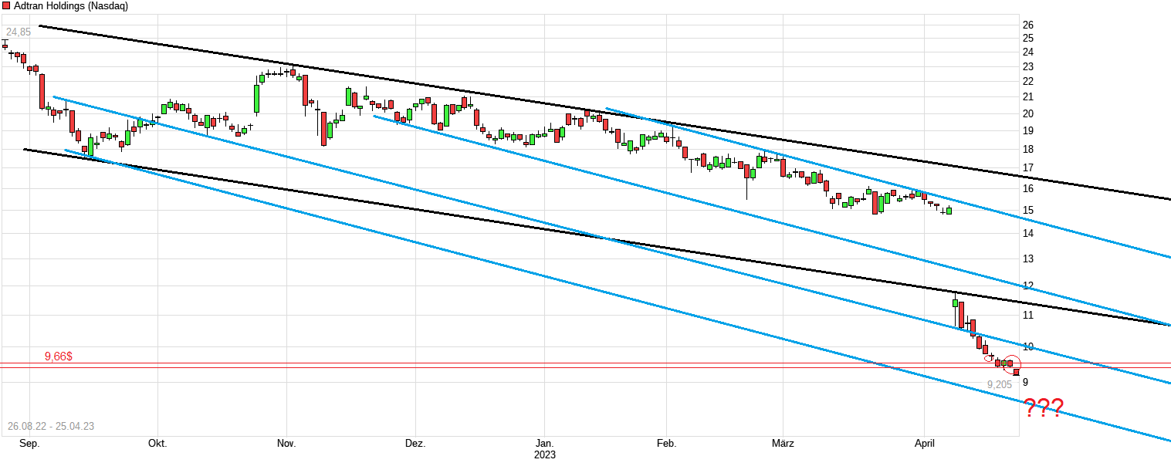Click the '9,205' low price label
1171x473 pixels.
(x=999, y=383)
